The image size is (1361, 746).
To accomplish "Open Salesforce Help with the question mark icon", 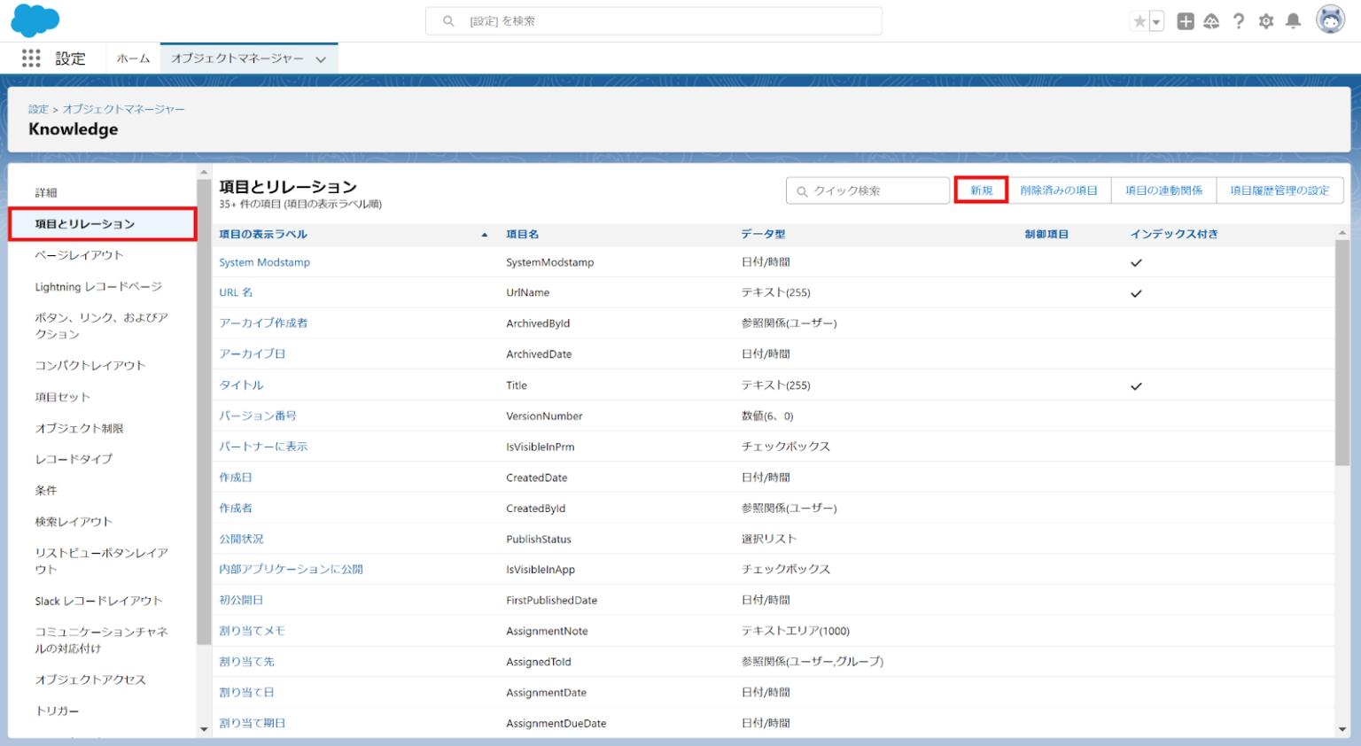I will pos(1239,20).
